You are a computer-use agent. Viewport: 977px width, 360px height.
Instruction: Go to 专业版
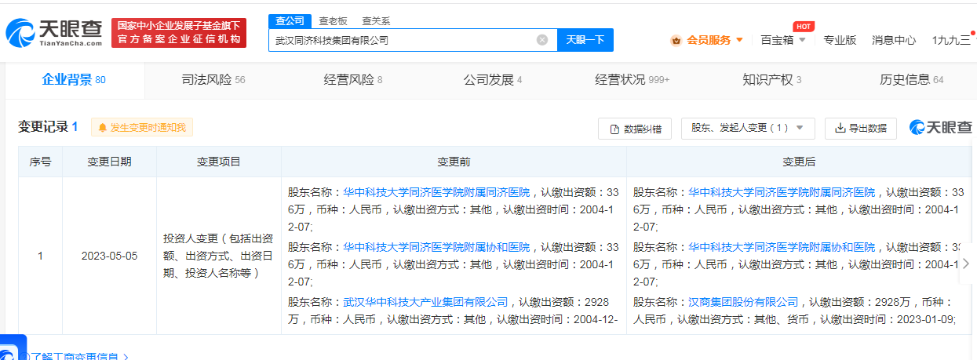(x=839, y=40)
